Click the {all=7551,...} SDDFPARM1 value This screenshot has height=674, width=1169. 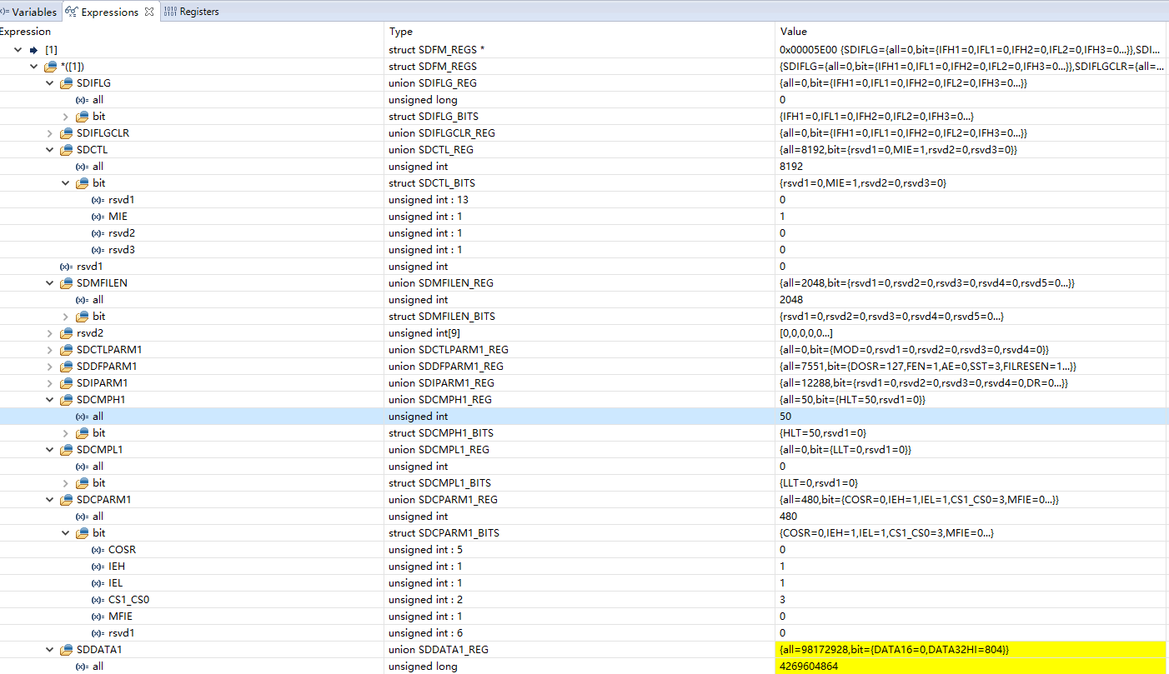pos(929,367)
